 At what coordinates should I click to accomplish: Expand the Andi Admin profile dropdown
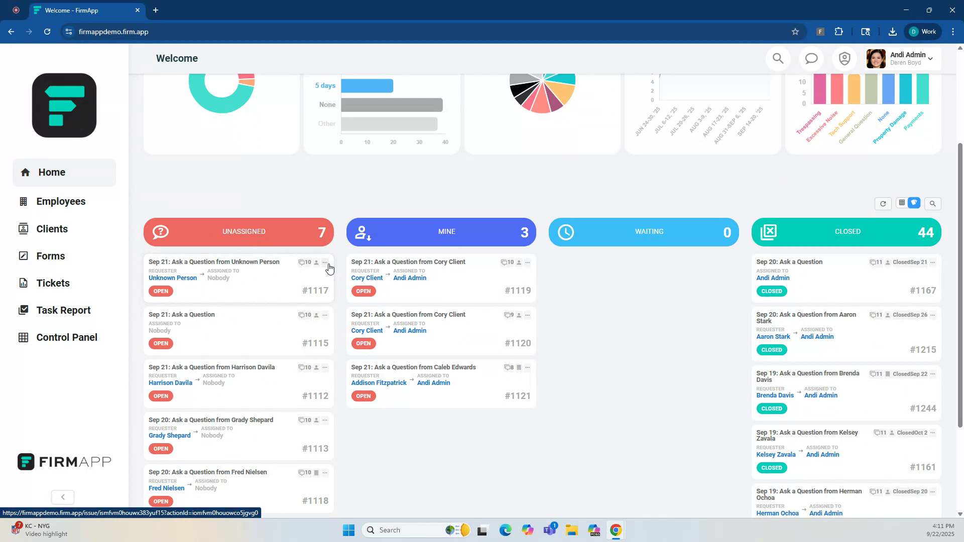tap(930, 59)
